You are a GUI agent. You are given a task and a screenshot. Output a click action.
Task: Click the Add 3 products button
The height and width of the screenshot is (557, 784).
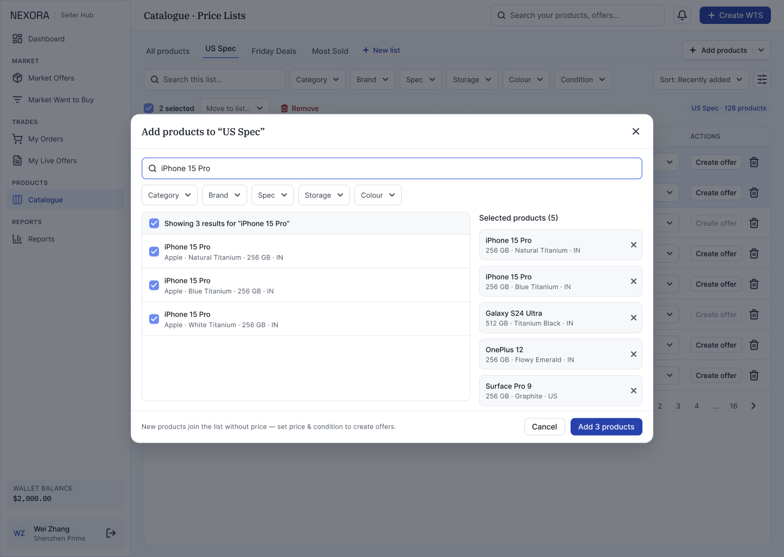point(607,427)
